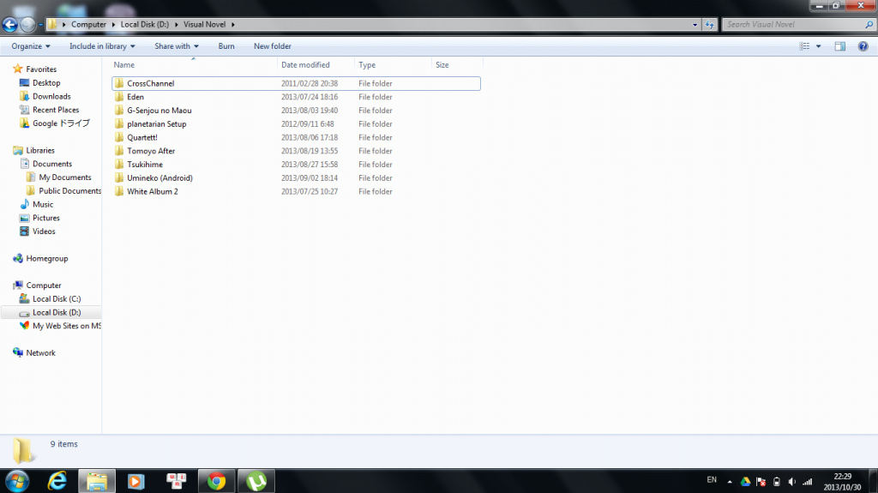Click the search magnifier icon
878x493 pixels.
click(869, 25)
